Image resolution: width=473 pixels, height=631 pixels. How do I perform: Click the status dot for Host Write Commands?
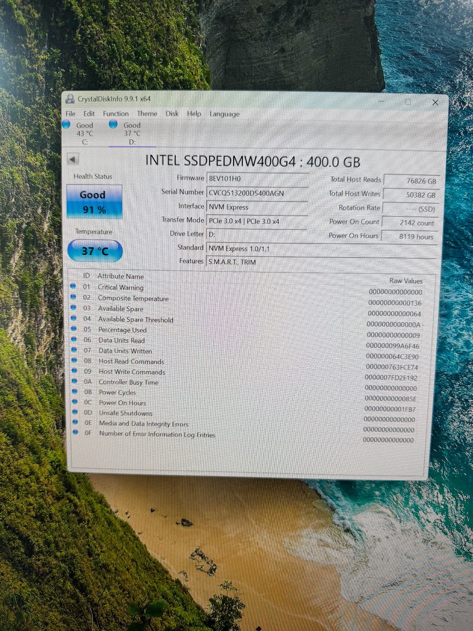click(x=74, y=371)
